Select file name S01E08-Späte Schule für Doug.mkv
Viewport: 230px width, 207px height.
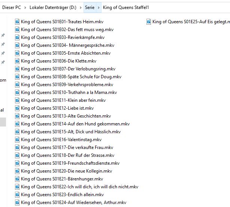coord(71,77)
